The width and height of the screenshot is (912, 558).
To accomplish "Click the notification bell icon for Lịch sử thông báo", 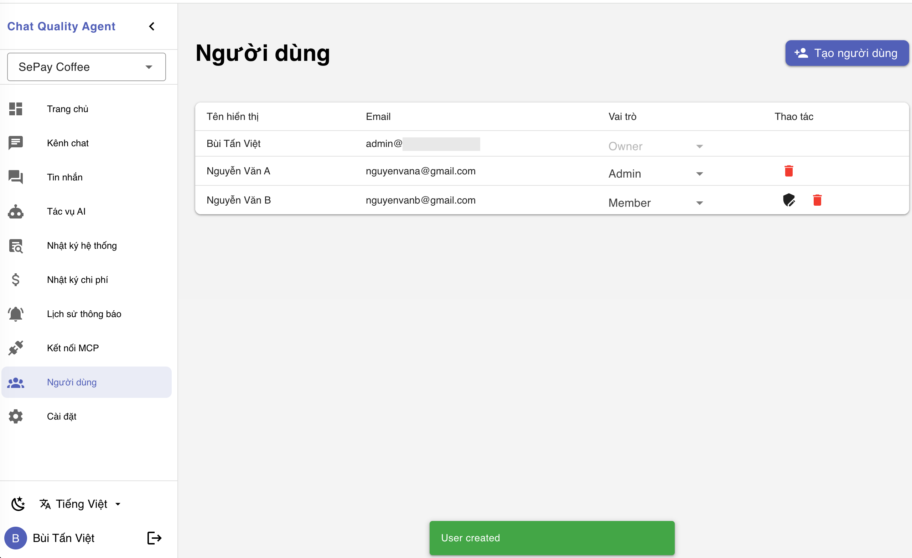I will (x=15, y=314).
